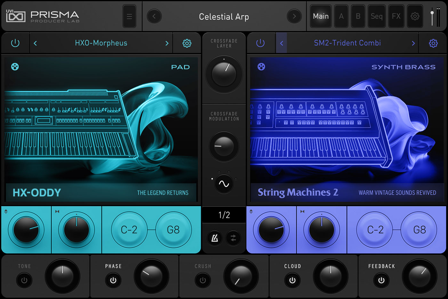Click the purple layer volume up-down icon
Viewport: 448px width, 299px height.
(x=251, y=212)
